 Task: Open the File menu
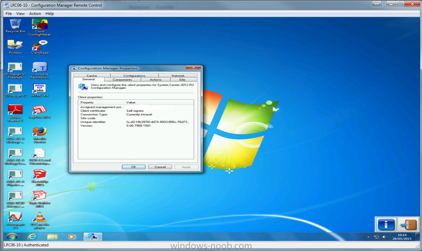point(8,13)
